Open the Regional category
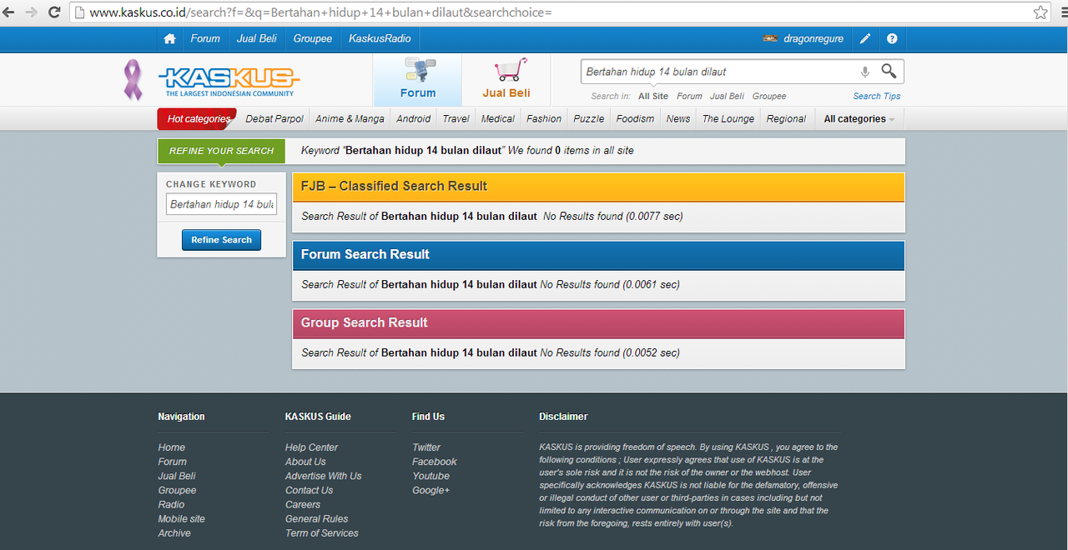The image size is (1068, 550). click(786, 119)
